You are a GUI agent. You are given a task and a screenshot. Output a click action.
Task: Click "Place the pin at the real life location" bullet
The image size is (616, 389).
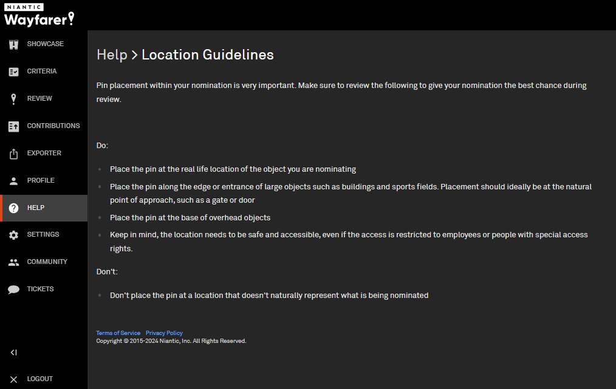click(x=233, y=169)
